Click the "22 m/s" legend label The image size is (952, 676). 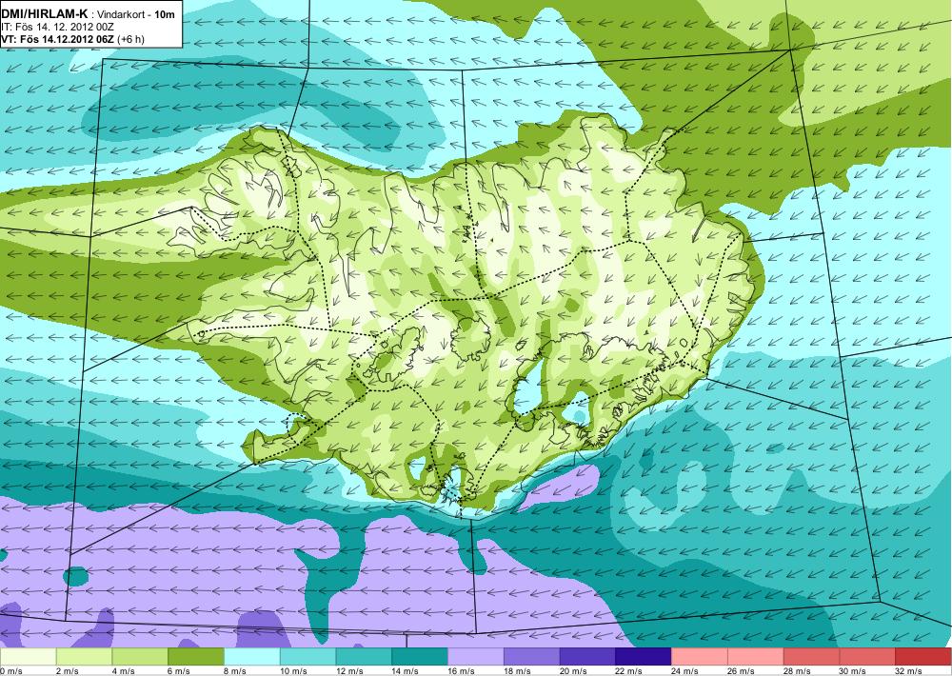[x=629, y=671]
